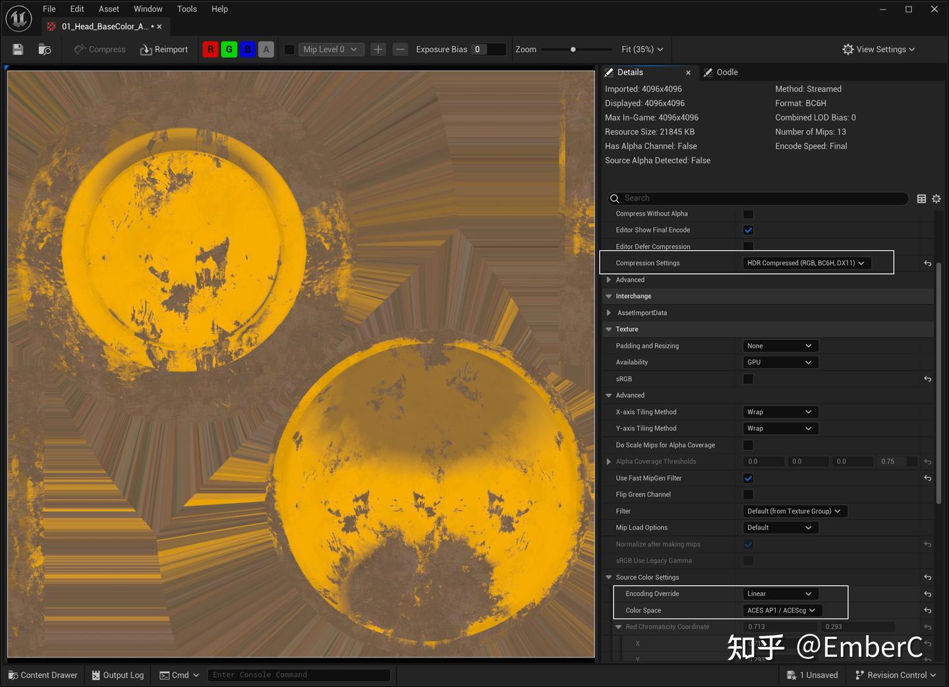Open View Settings menu
This screenshot has height=687, width=949.
click(x=878, y=49)
